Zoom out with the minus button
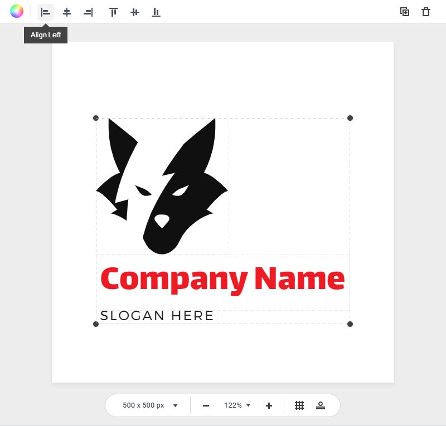The width and height of the screenshot is (446, 426). pos(205,405)
